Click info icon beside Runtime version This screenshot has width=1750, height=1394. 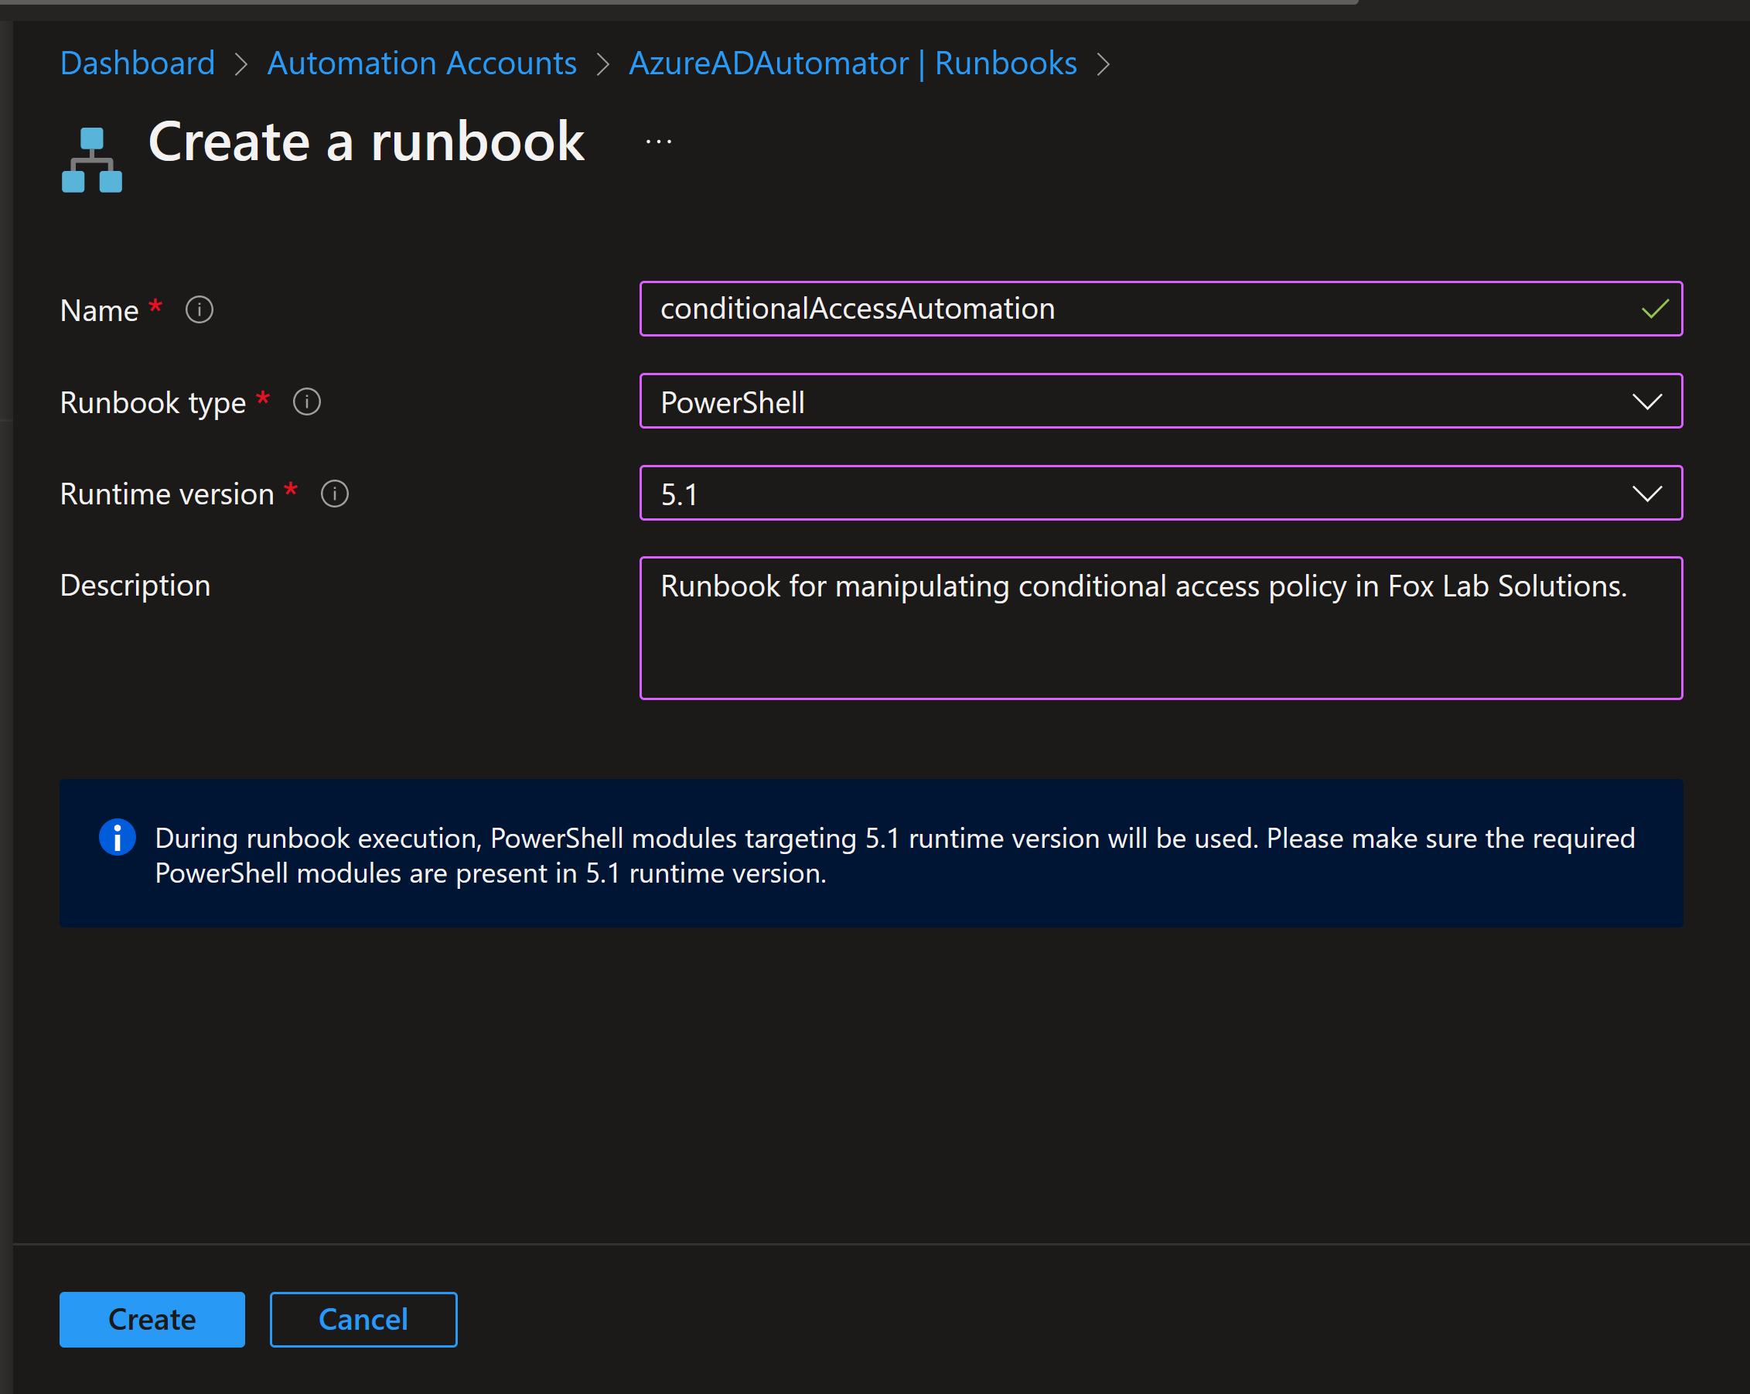[x=335, y=494]
